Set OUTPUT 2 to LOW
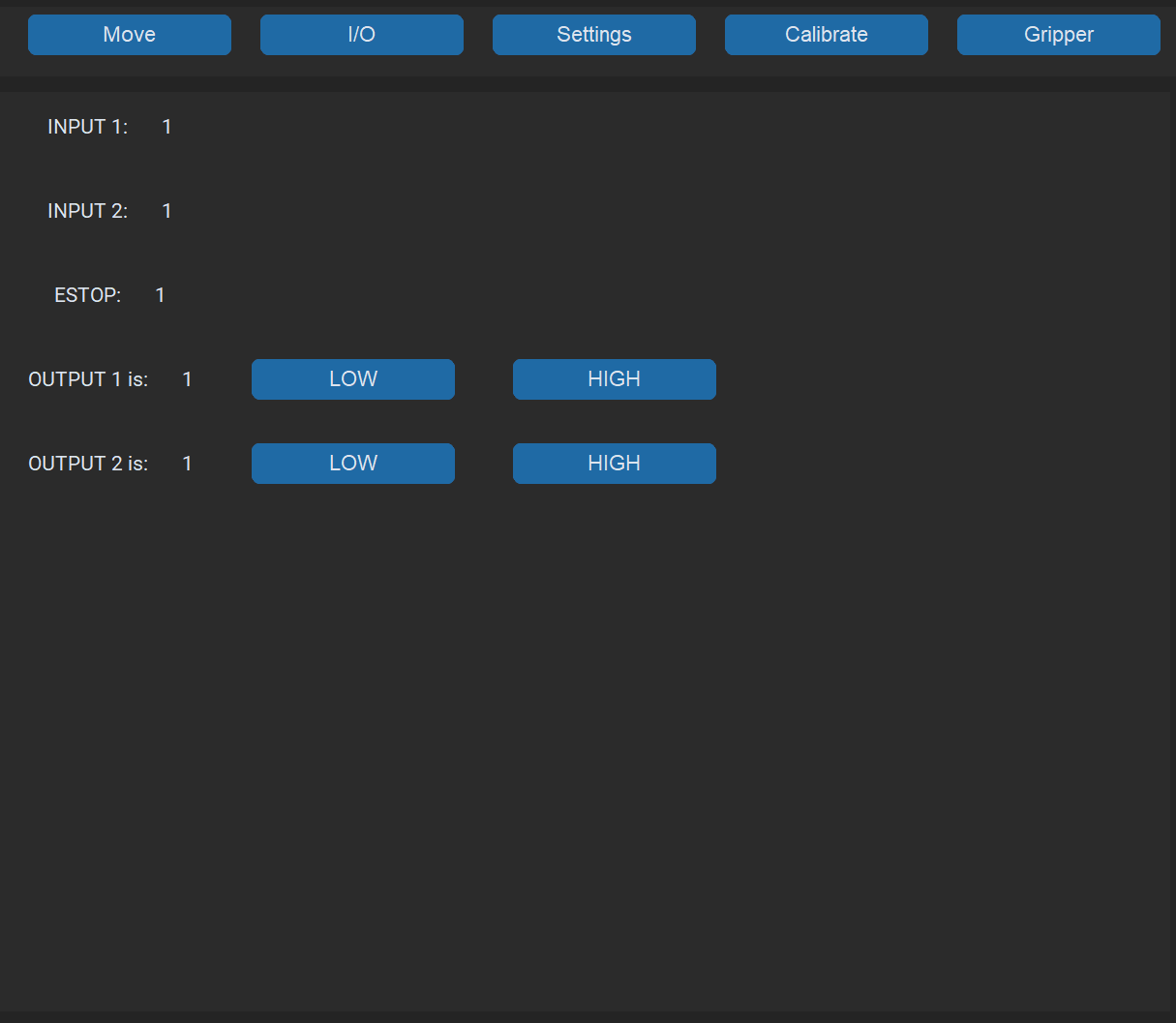This screenshot has height=1023, width=1176. coord(353,464)
